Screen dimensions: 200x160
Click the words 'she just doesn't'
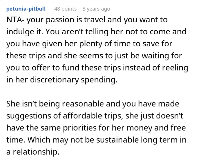pos(154,116)
